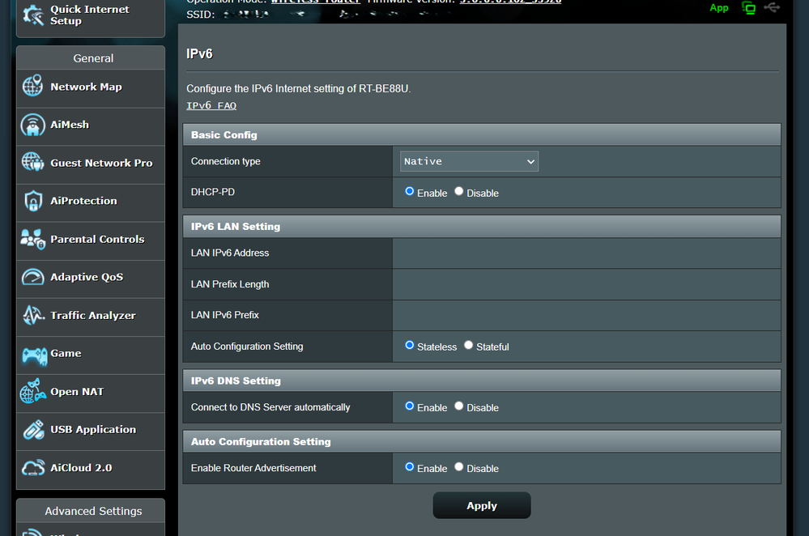Click the Guest Network Pro icon

coord(32,163)
